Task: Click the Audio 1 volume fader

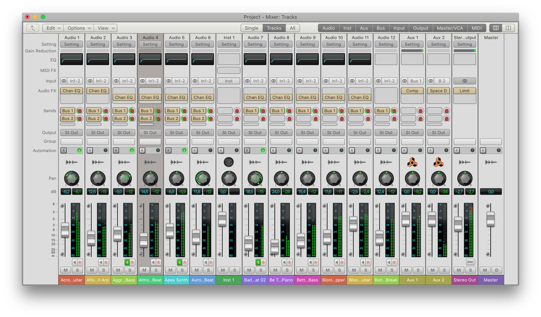Action: point(65,229)
